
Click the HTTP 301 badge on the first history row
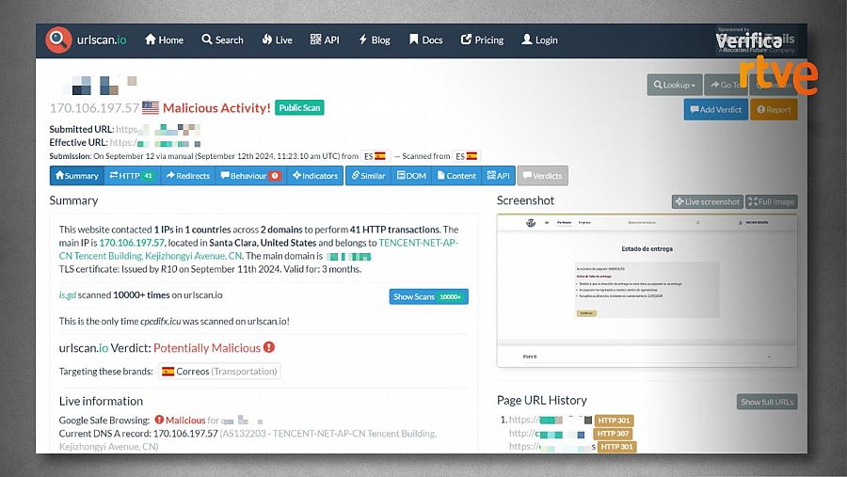click(x=614, y=420)
